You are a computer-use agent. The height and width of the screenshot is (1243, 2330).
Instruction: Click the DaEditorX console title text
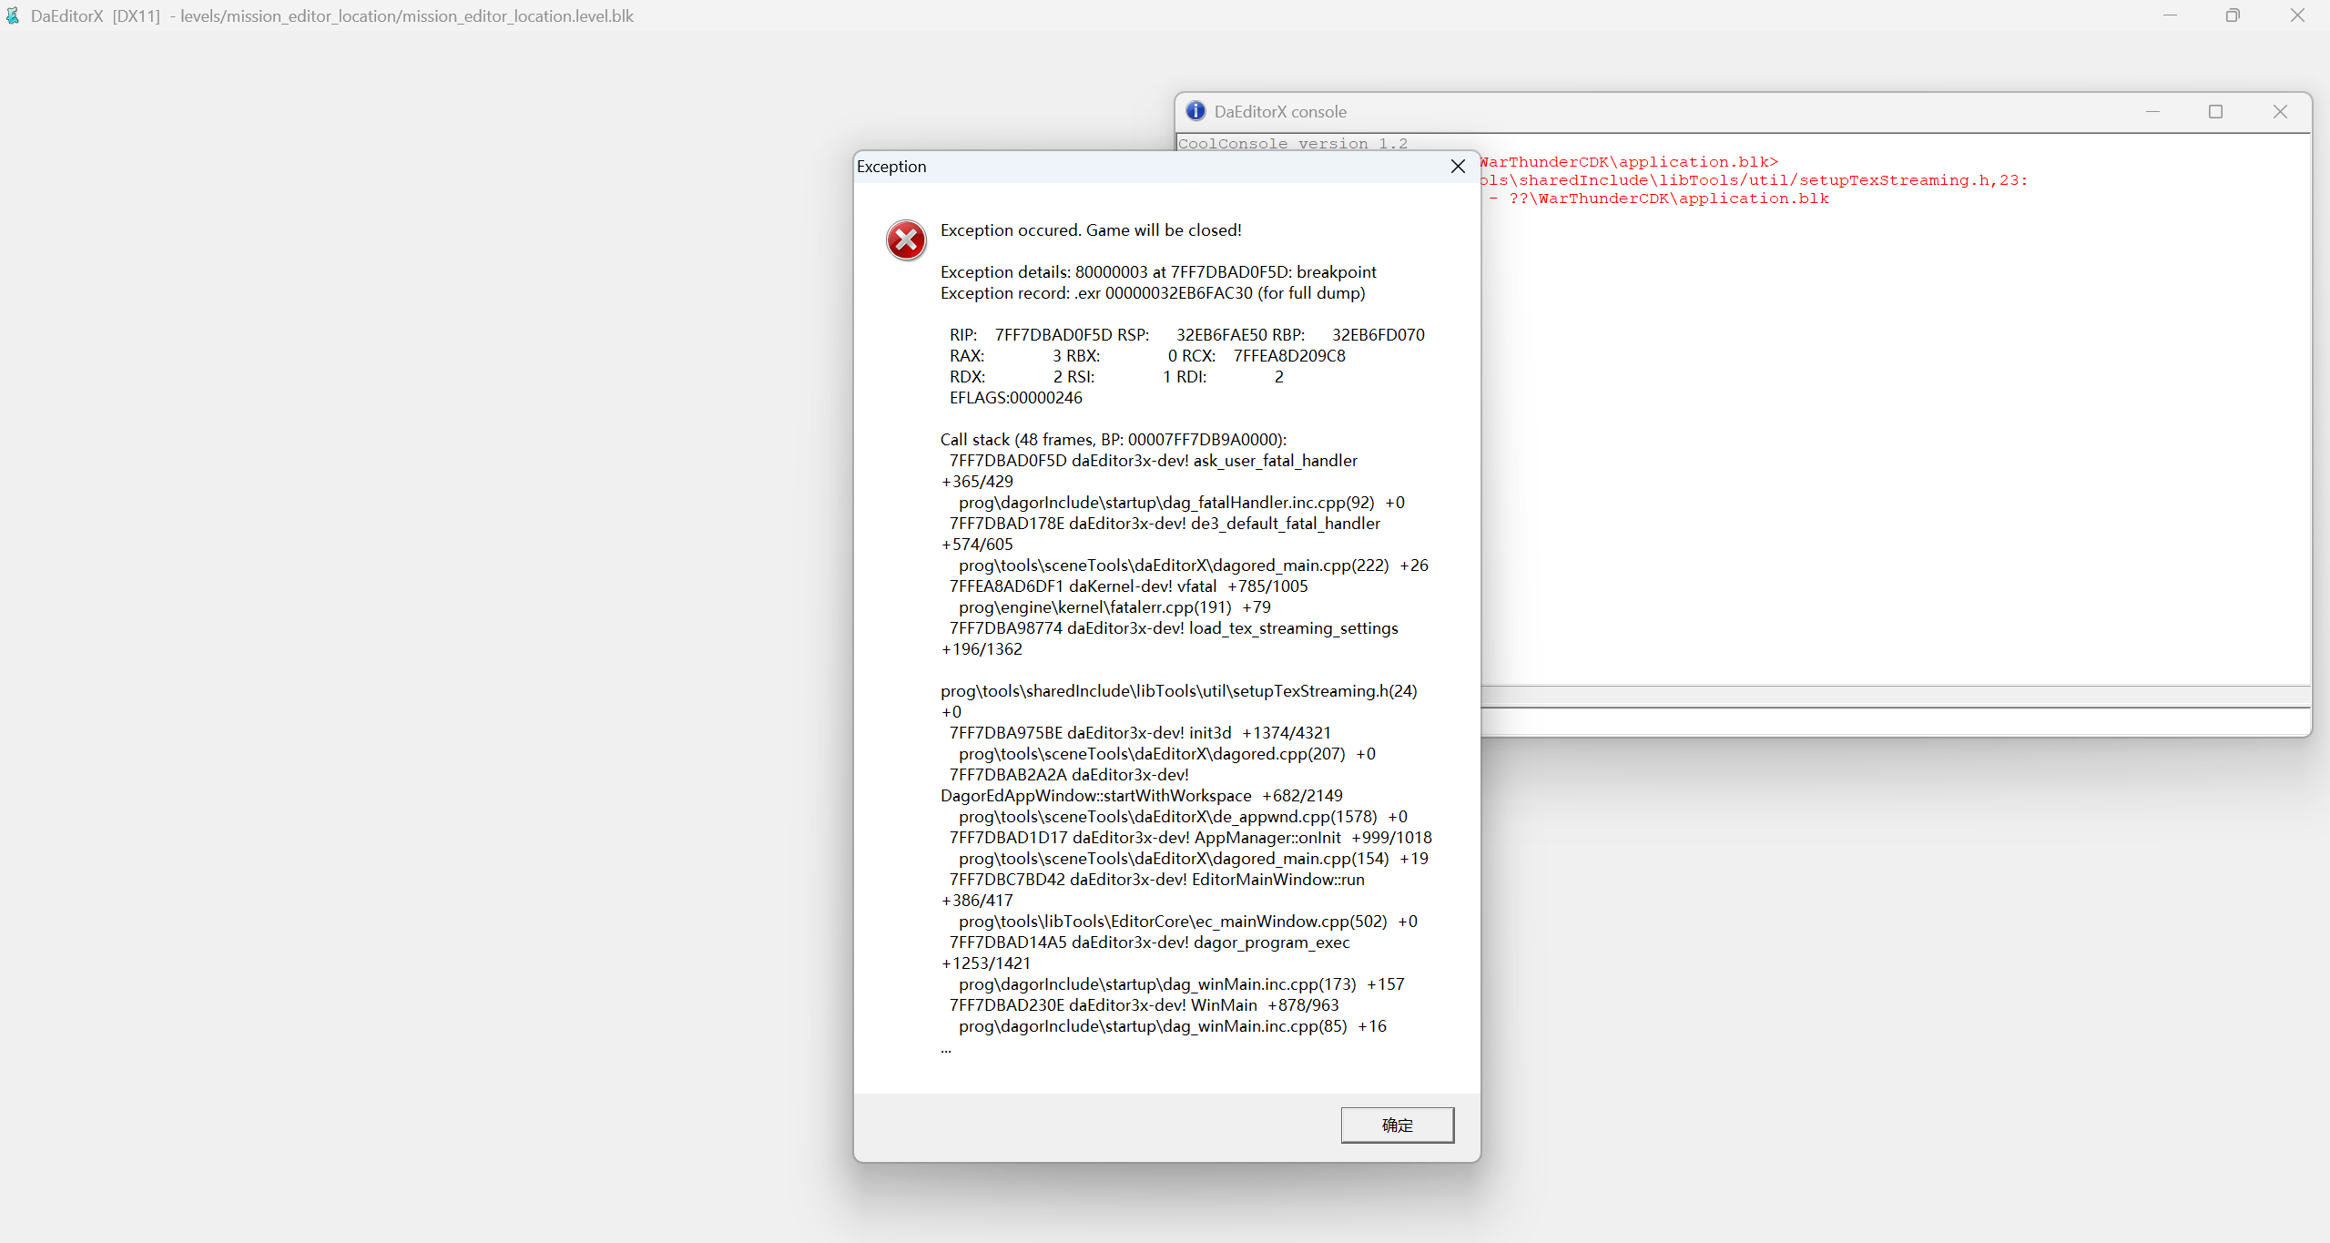point(1279,112)
